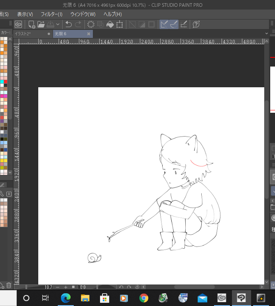The height and width of the screenshot is (306, 275).
Task: Open Task View on the taskbar
Action: (45, 298)
